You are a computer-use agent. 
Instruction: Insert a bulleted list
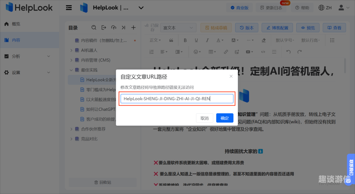tap(332, 40)
